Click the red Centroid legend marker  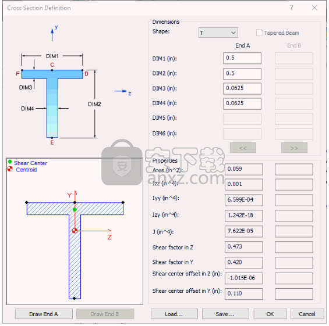tap(10, 169)
